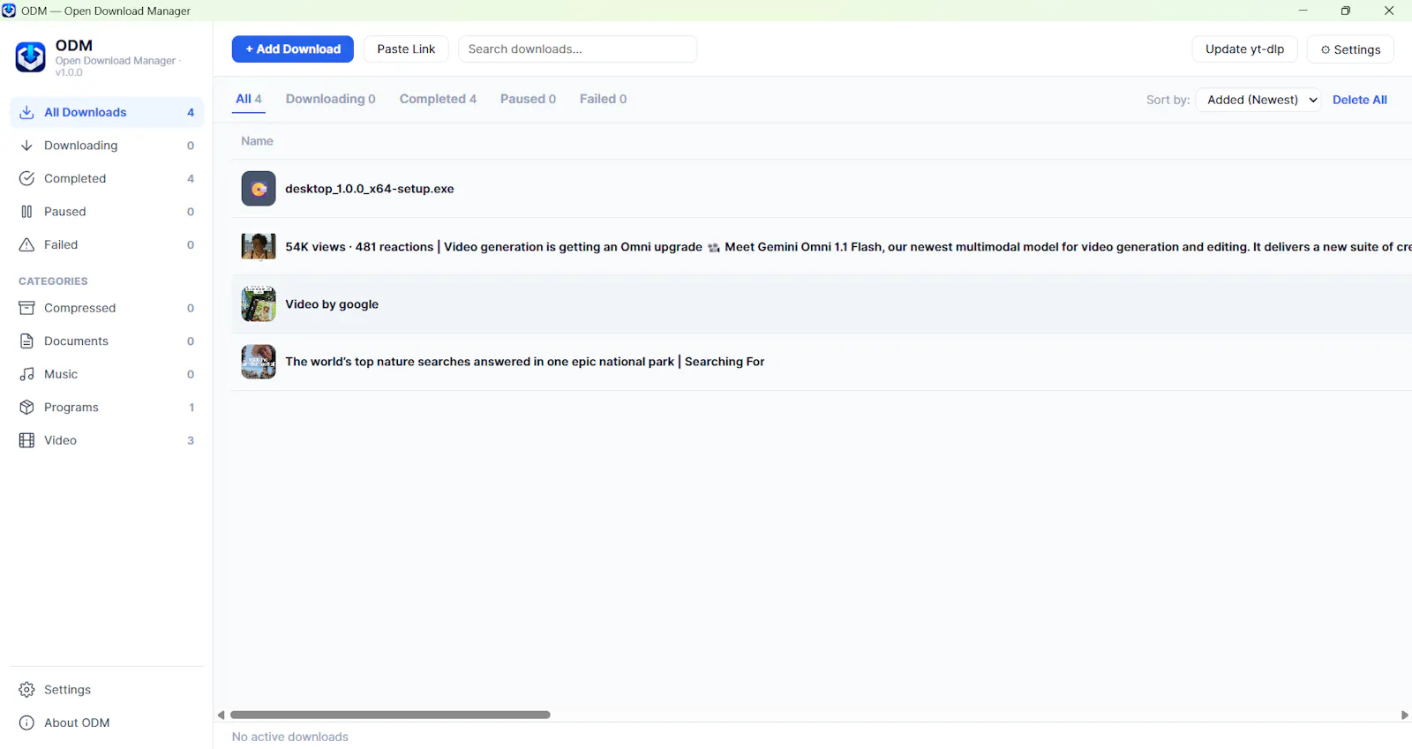Screen dimensions: 1412x749
Task: Click the Name column header
Action: tap(257, 141)
